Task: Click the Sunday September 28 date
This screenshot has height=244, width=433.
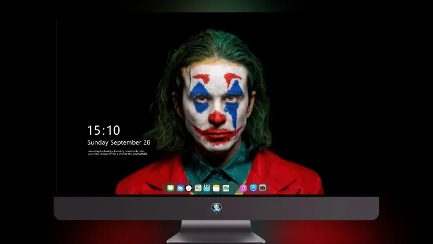Action: point(119,142)
